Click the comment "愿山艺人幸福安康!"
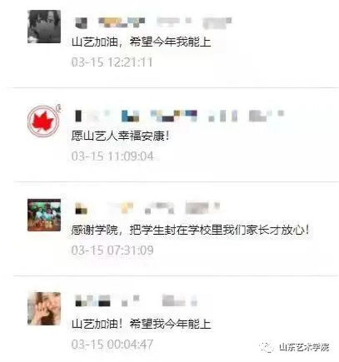The width and height of the screenshot is (339, 362). pos(120,136)
